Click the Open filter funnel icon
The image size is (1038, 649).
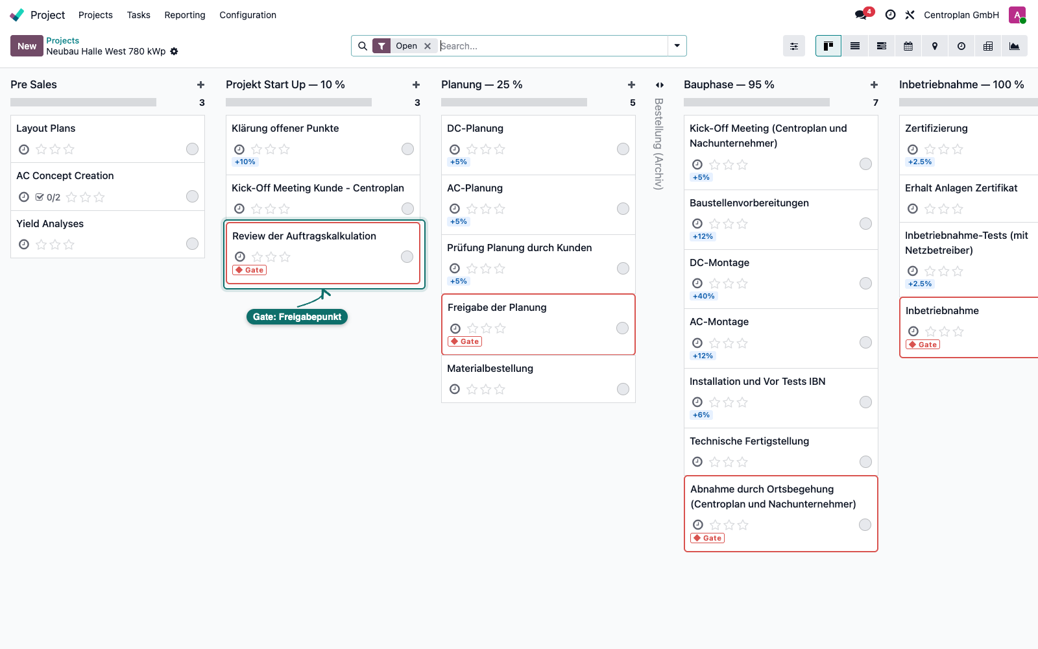tap(382, 46)
